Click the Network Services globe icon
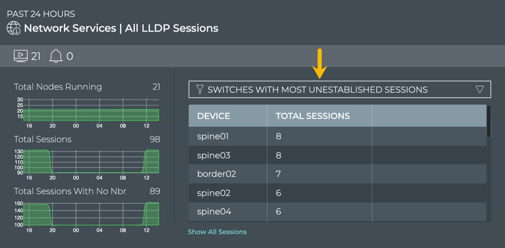 coord(13,28)
